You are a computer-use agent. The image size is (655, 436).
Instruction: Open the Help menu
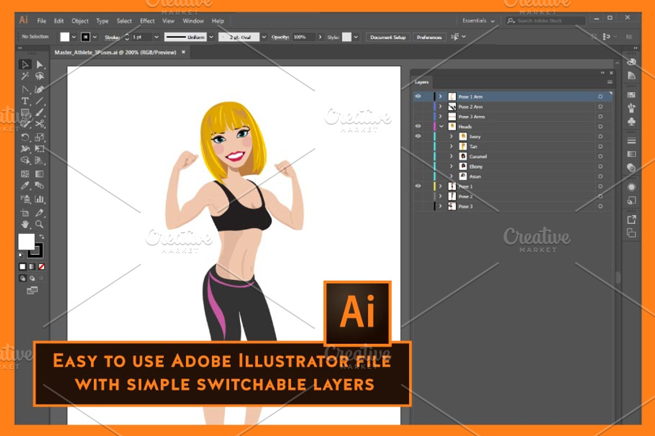coord(218,21)
